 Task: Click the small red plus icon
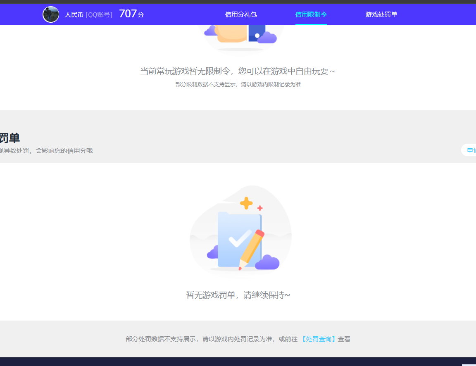coord(259,209)
